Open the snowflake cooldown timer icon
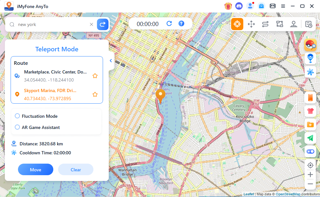Screen dimensions: 320x197 (x=310, y=72)
